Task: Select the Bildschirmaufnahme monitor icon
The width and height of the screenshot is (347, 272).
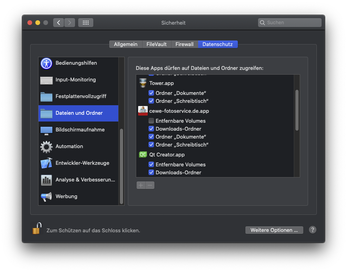Action: 46,130
